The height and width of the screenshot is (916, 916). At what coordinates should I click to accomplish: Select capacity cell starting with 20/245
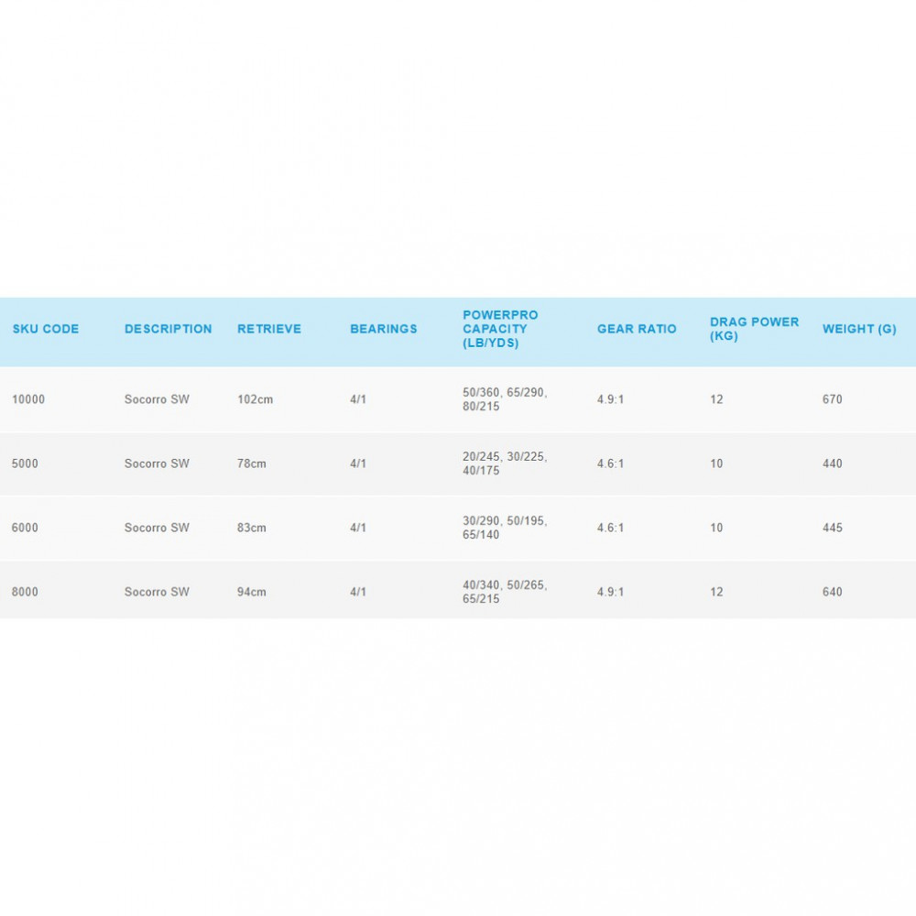pos(505,463)
